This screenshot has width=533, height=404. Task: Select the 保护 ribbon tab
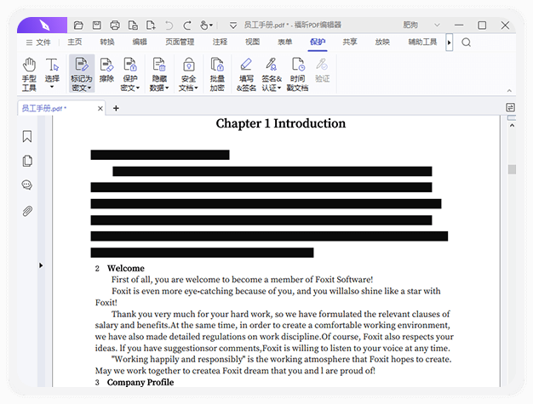pyautogui.click(x=318, y=42)
